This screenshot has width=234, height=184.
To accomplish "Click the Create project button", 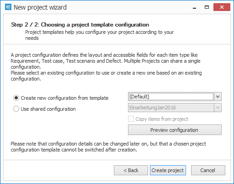I will tap(168, 170).
